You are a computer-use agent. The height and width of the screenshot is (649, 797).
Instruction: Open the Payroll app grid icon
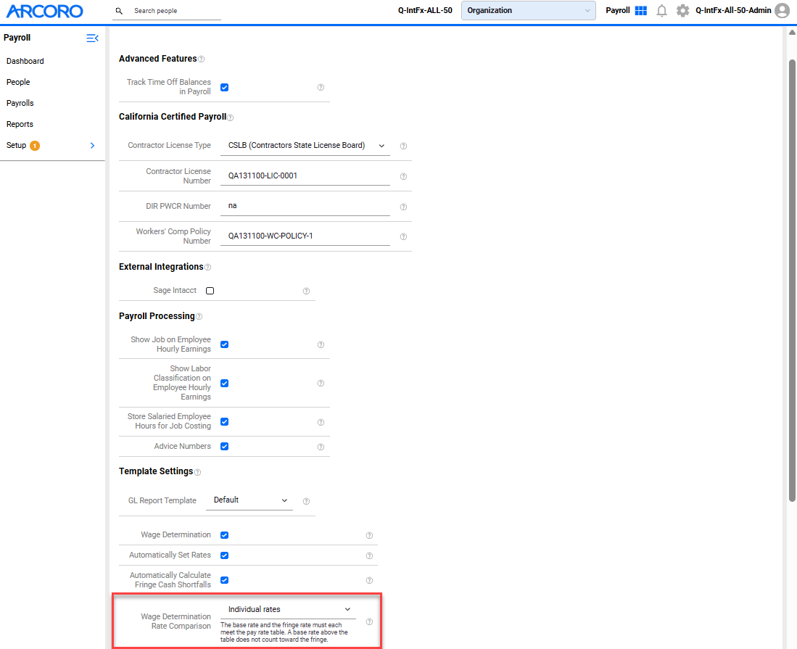641,11
